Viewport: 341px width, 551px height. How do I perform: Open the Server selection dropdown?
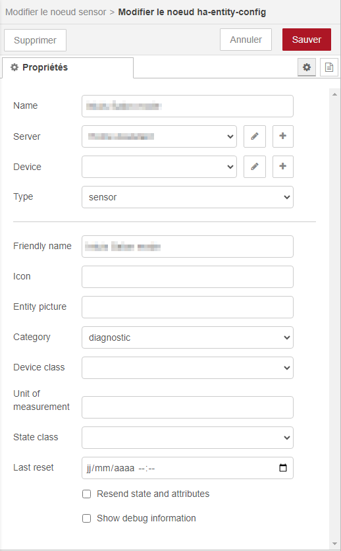pos(159,136)
